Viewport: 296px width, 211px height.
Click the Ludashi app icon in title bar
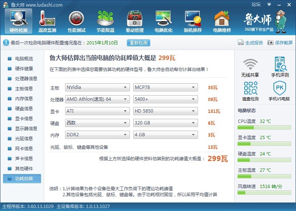tap(6, 5)
